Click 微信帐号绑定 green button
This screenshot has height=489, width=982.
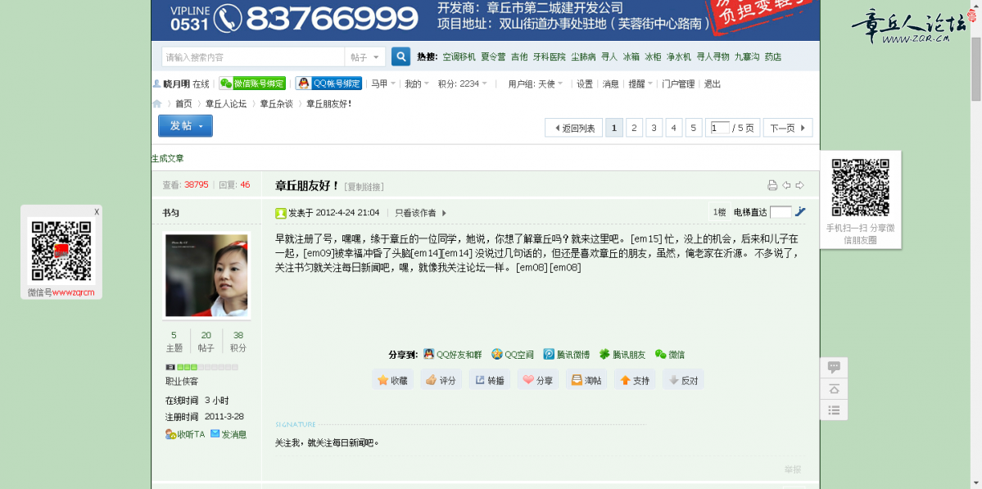coord(252,84)
